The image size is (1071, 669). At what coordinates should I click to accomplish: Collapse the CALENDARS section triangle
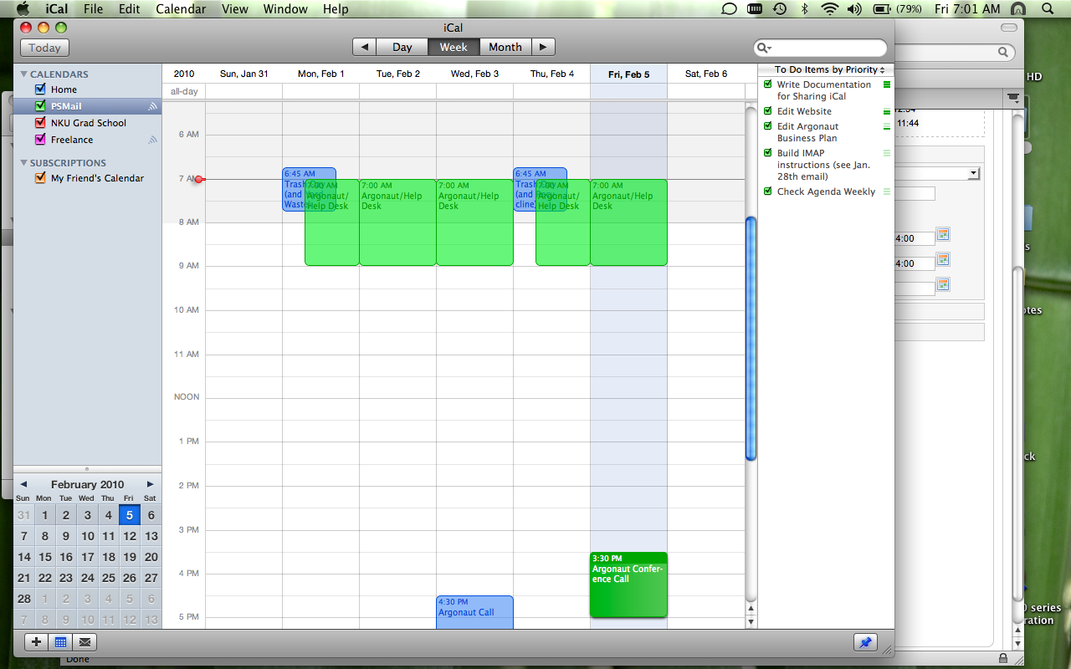[x=24, y=74]
